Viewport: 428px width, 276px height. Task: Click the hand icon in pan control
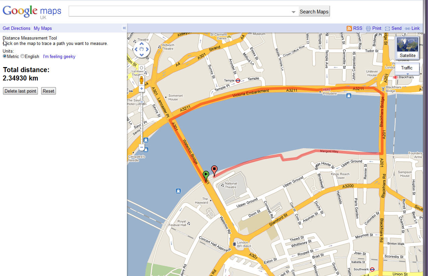click(x=142, y=49)
